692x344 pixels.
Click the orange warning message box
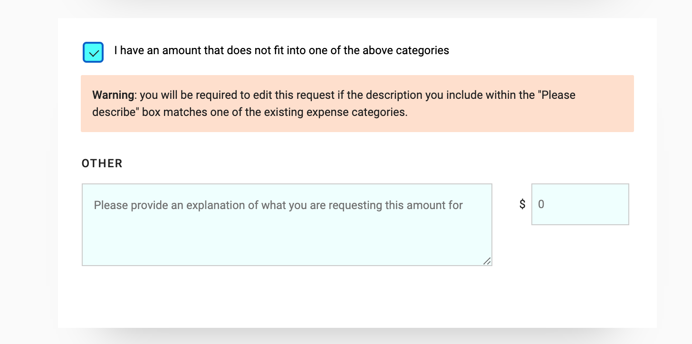[357, 104]
